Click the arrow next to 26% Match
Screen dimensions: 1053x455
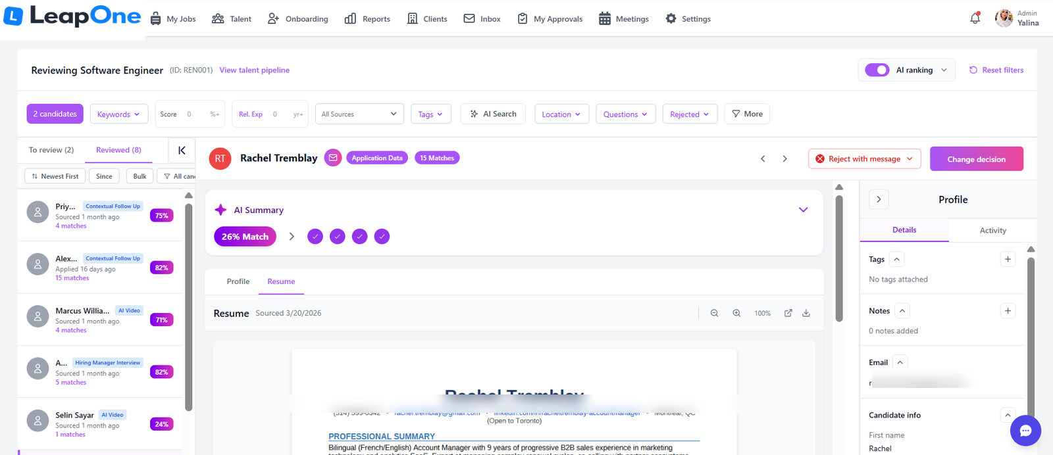292,236
